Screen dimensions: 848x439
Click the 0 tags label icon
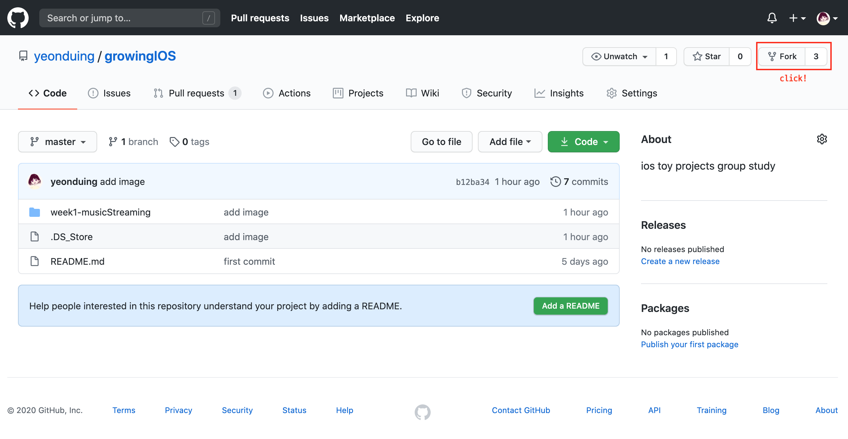[x=174, y=142]
